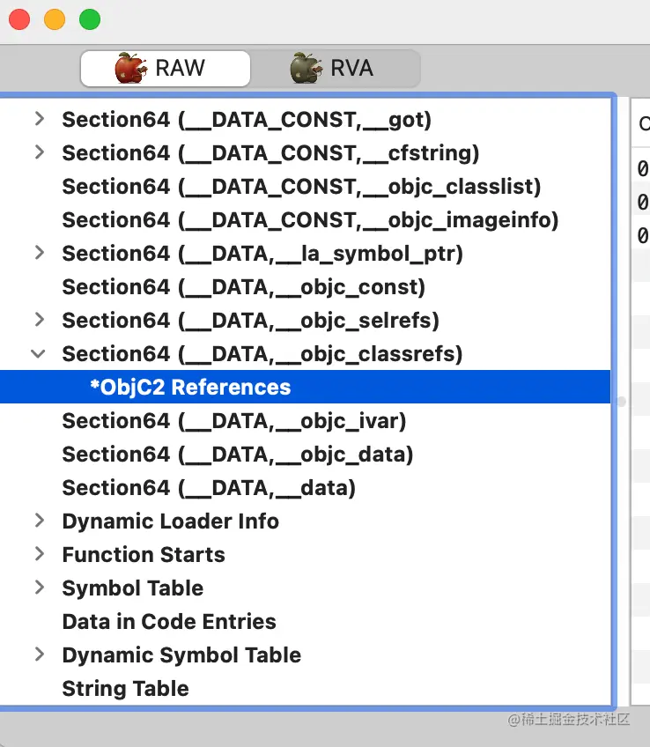Click the dark apple RVA icon
Viewport: 650px width, 747px height.
click(307, 68)
